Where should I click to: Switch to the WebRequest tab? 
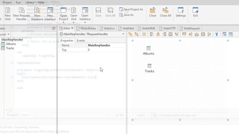coord(190,28)
